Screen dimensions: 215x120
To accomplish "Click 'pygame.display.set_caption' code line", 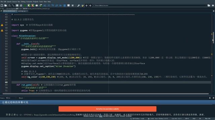I will [x=48, y=66].
